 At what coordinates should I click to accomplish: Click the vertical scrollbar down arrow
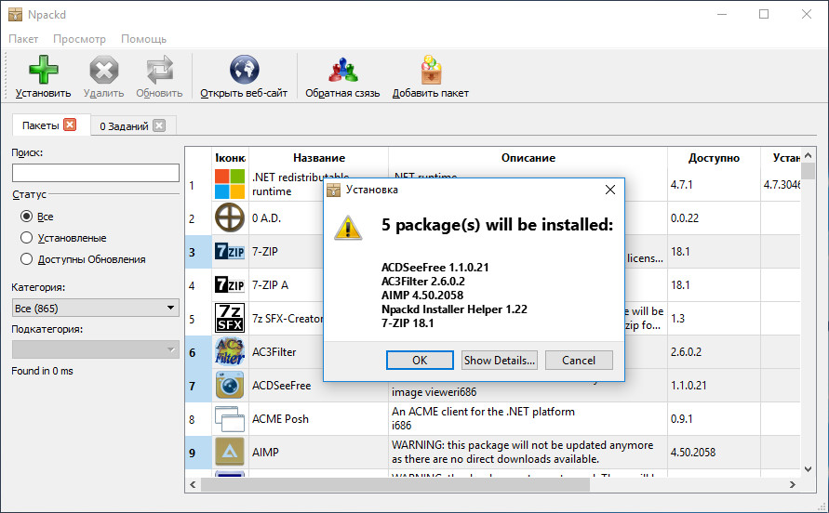pyautogui.click(x=808, y=468)
